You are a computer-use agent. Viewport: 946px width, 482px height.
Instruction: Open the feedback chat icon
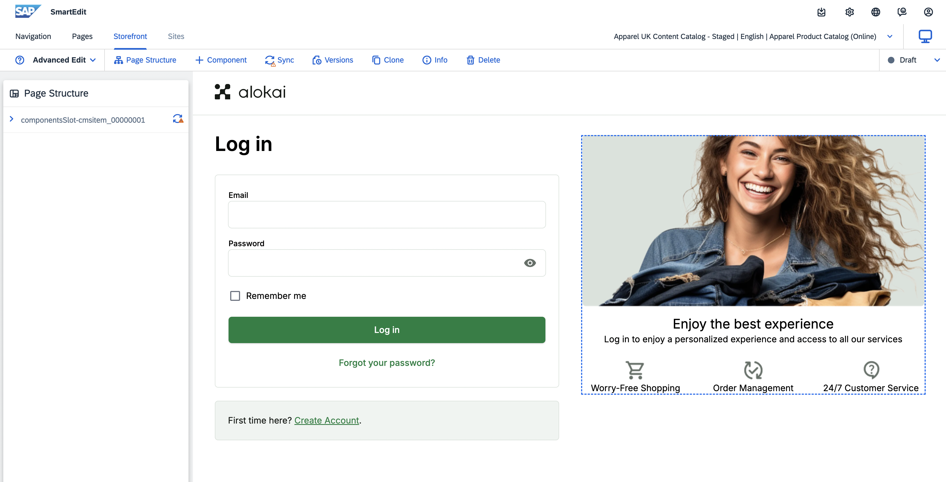902,12
